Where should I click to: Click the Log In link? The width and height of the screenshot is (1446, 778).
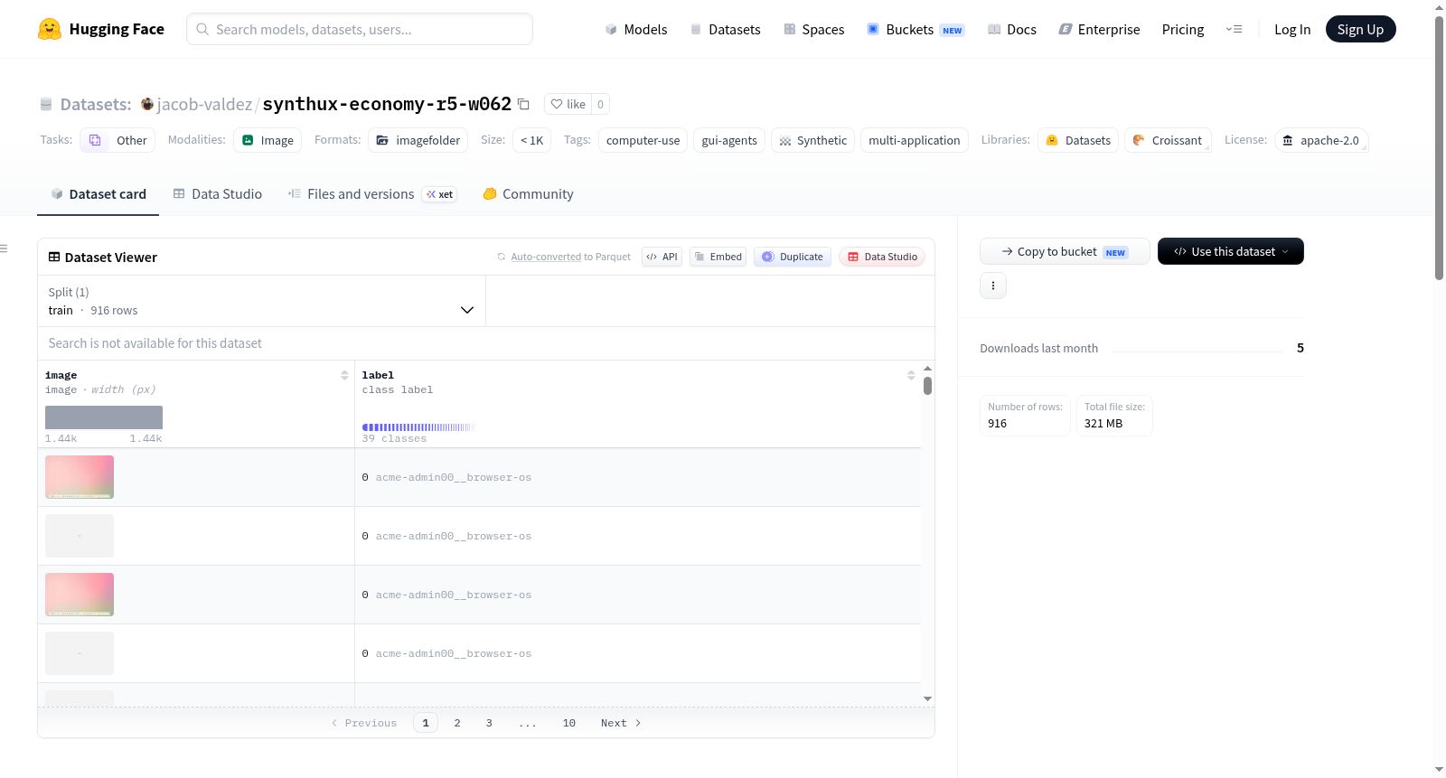click(1292, 29)
